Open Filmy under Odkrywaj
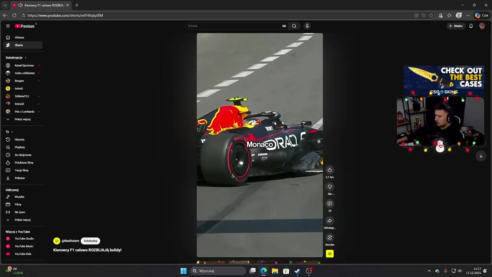 23,205
